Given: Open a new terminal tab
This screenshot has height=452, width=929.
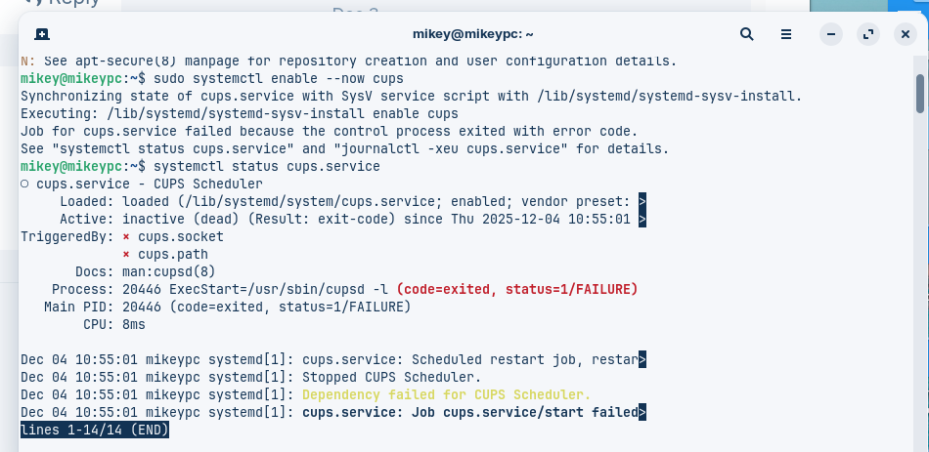Looking at the screenshot, I should [x=42, y=34].
